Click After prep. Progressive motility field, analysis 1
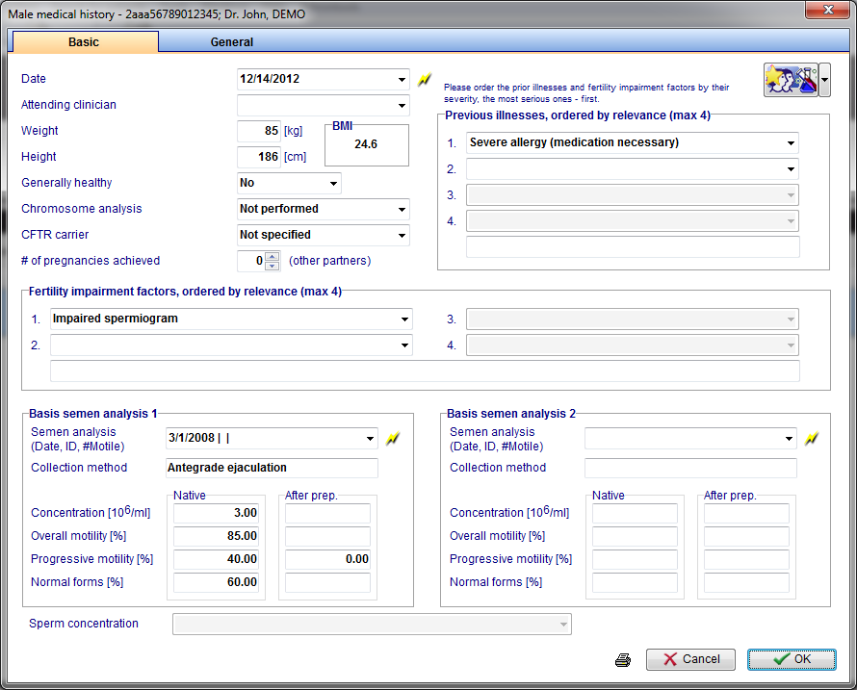 click(x=328, y=559)
